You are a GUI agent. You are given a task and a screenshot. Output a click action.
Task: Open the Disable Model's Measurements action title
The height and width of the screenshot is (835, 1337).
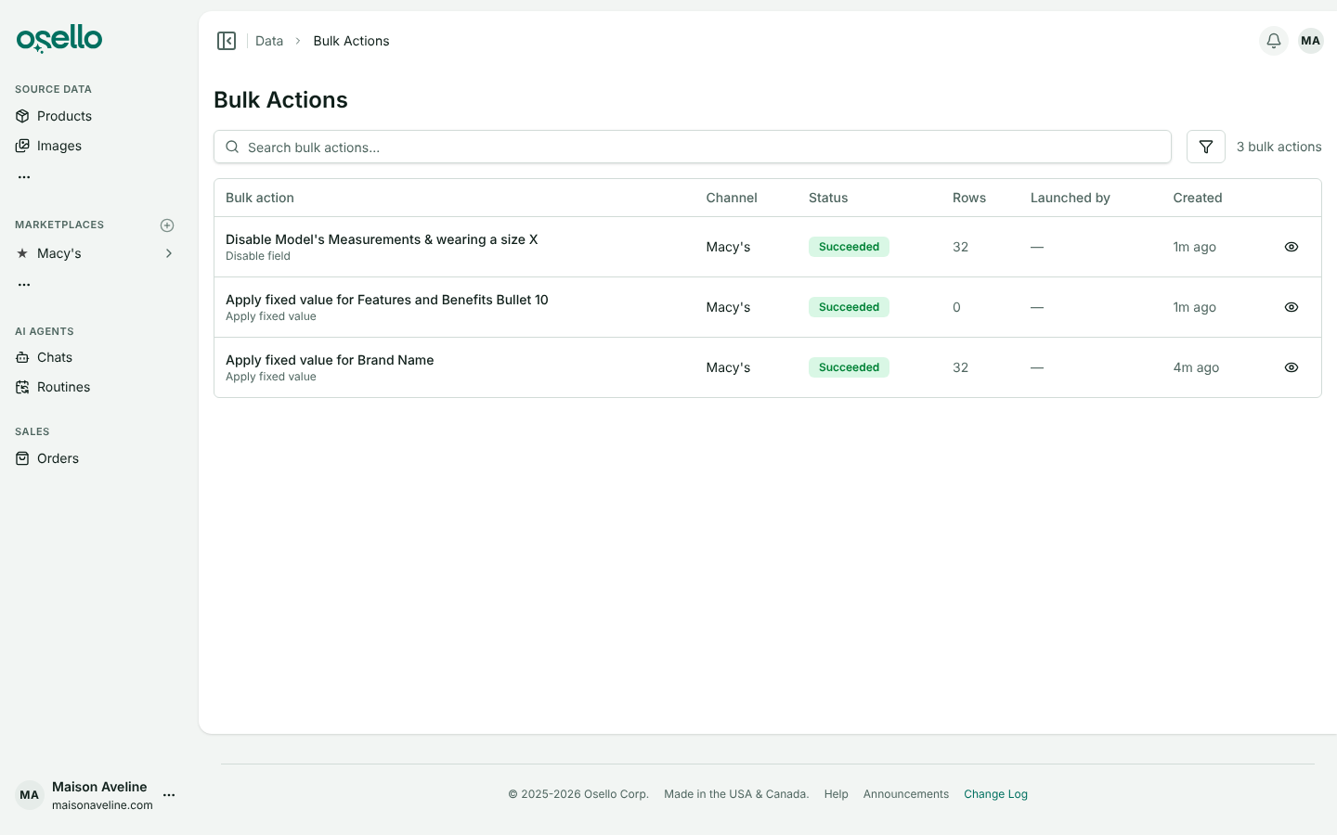(382, 239)
